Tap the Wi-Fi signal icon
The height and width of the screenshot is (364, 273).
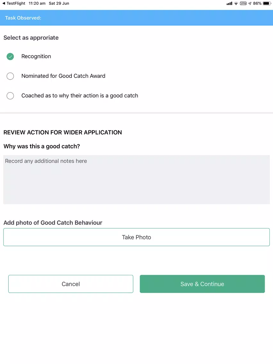236,4
